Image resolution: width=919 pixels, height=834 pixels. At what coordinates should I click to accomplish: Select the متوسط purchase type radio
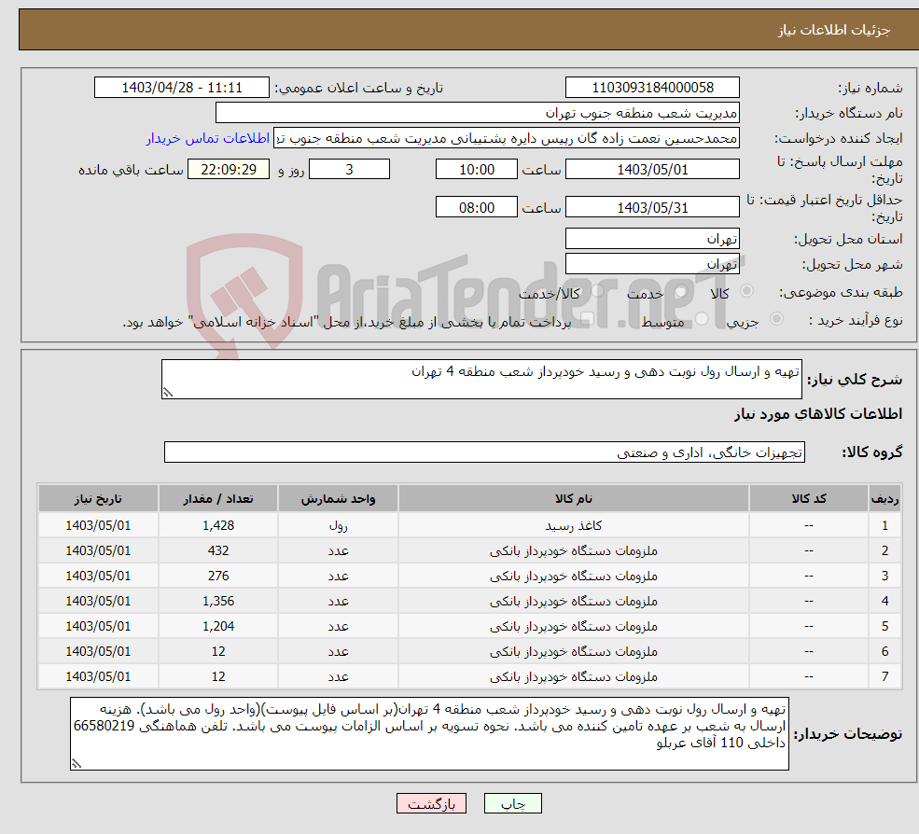point(702,319)
